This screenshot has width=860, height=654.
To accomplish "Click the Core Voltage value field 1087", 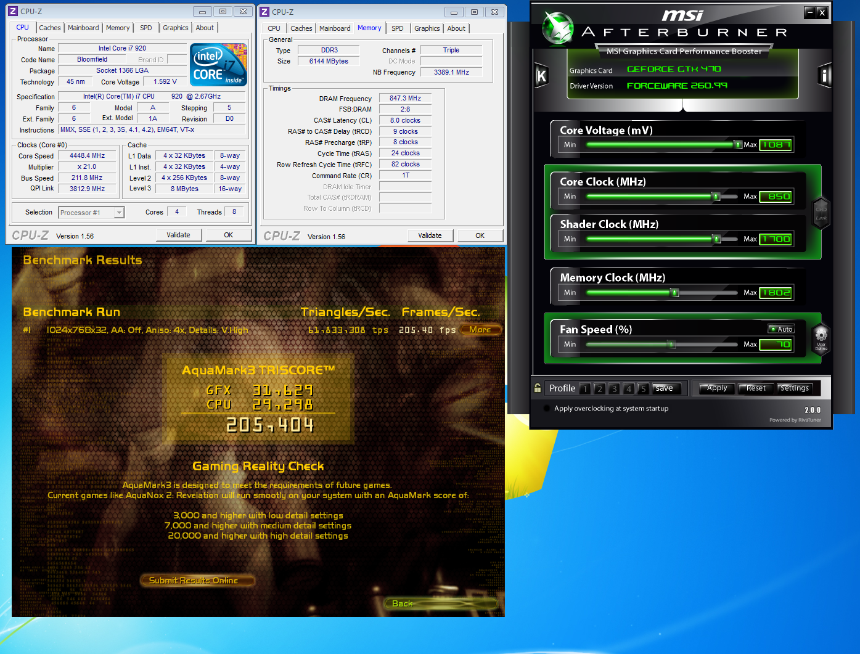I will (776, 145).
